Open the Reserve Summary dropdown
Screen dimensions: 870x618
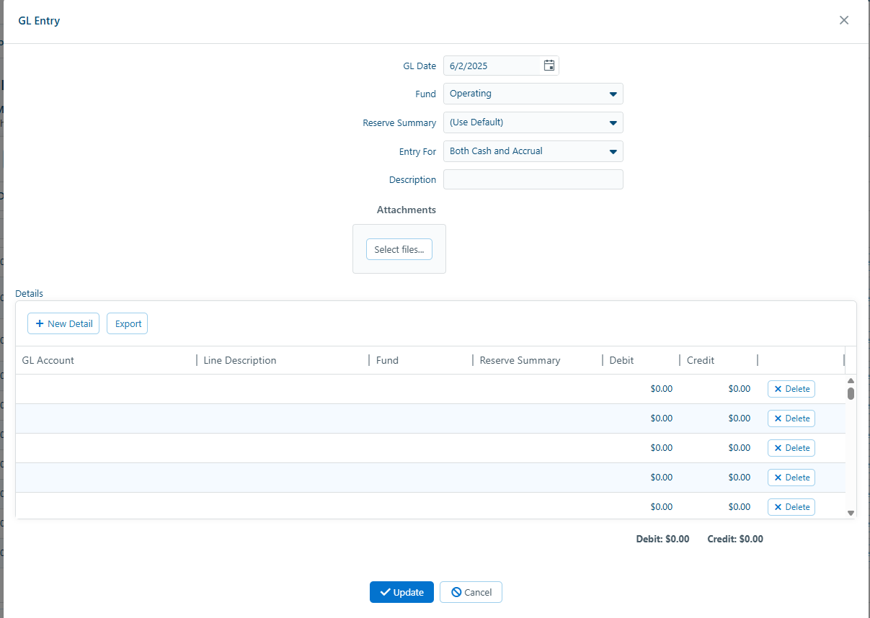click(x=613, y=122)
